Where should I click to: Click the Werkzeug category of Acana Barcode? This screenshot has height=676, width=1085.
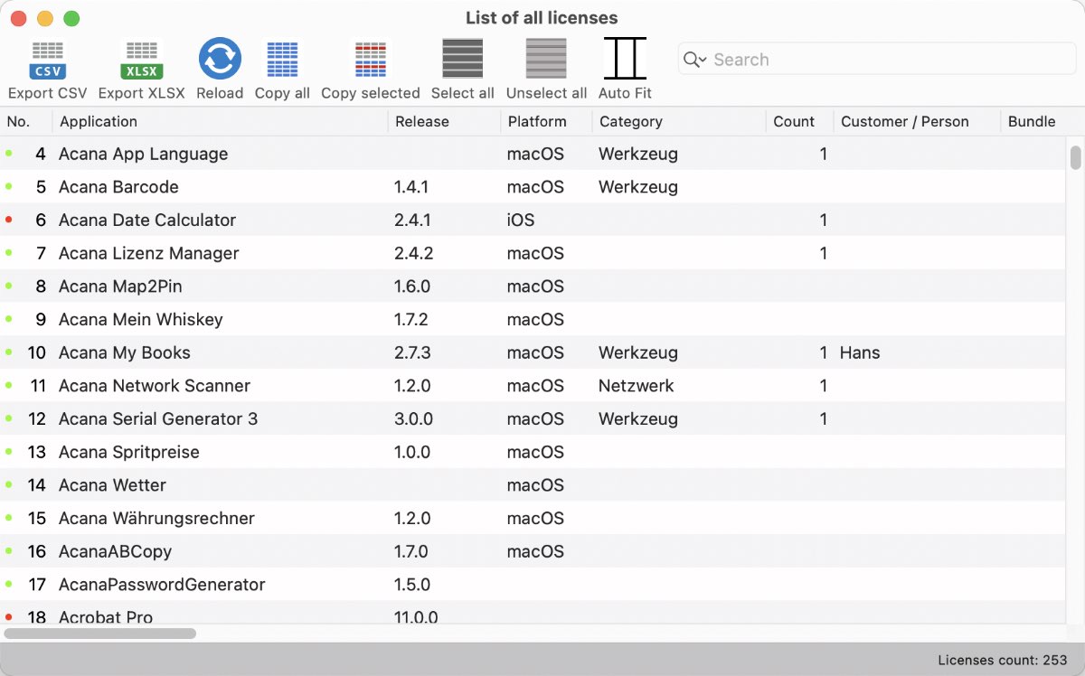[638, 187]
